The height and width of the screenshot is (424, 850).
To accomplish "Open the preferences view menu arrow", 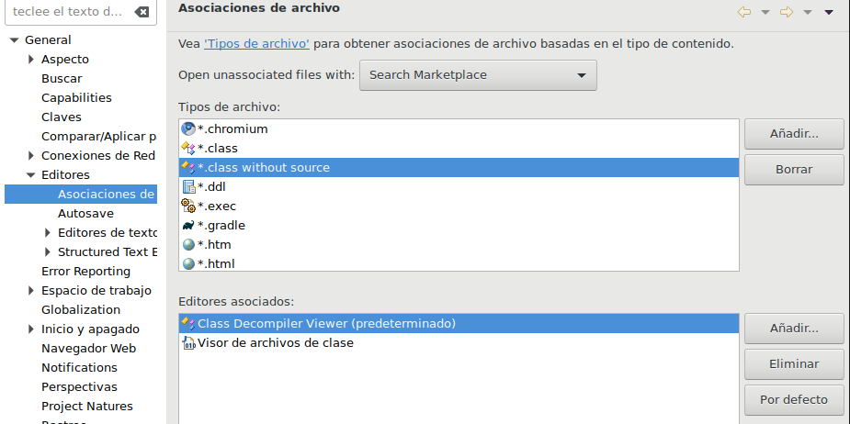I will [x=828, y=12].
